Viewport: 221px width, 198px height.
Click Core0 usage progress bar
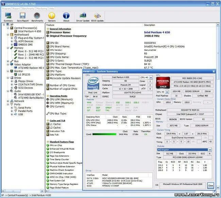tap(104, 134)
